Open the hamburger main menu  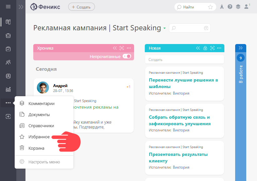click(8, 7)
